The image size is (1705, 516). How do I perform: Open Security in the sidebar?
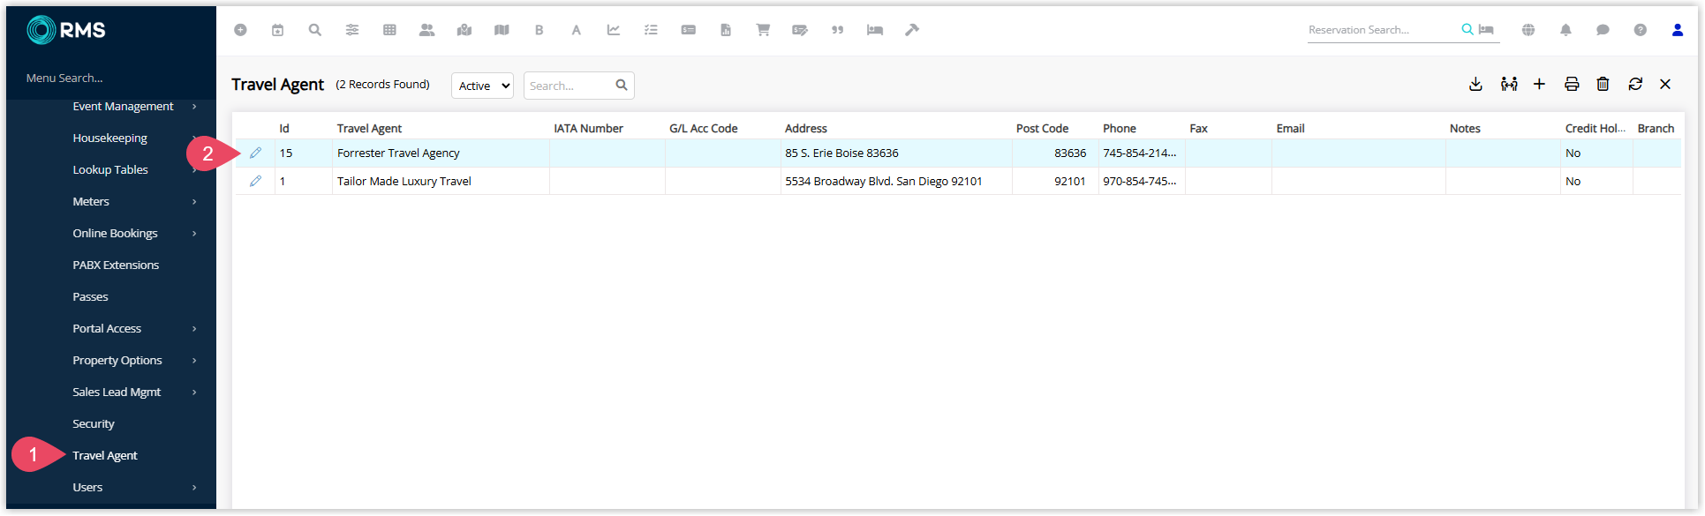pyautogui.click(x=94, y=423)
